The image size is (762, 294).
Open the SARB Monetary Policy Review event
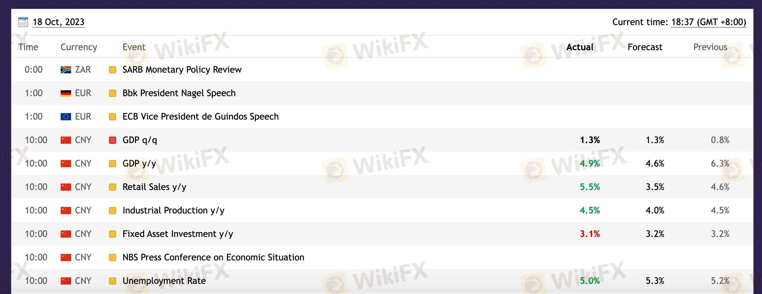click(182, 70)
